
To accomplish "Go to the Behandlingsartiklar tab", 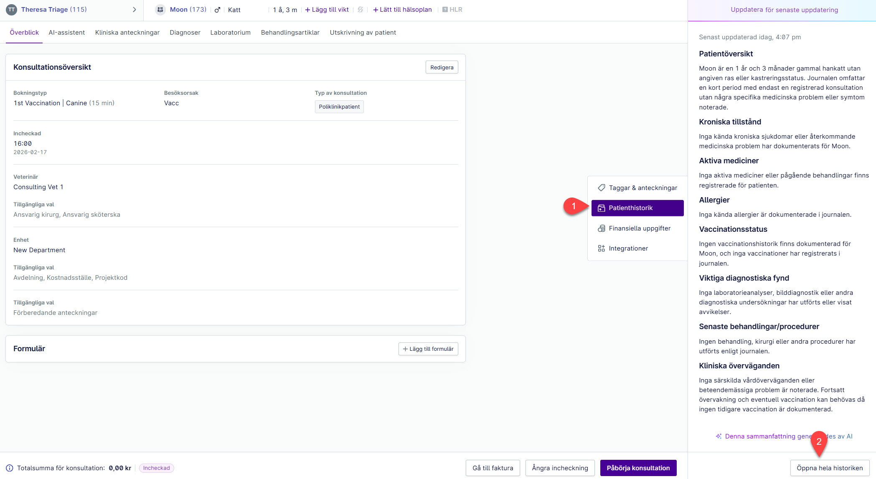I will coord(290,33).
